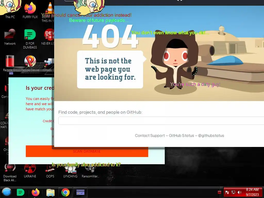
Task: Open Firefox from the taskbar
Action: [x=36, y=192]
